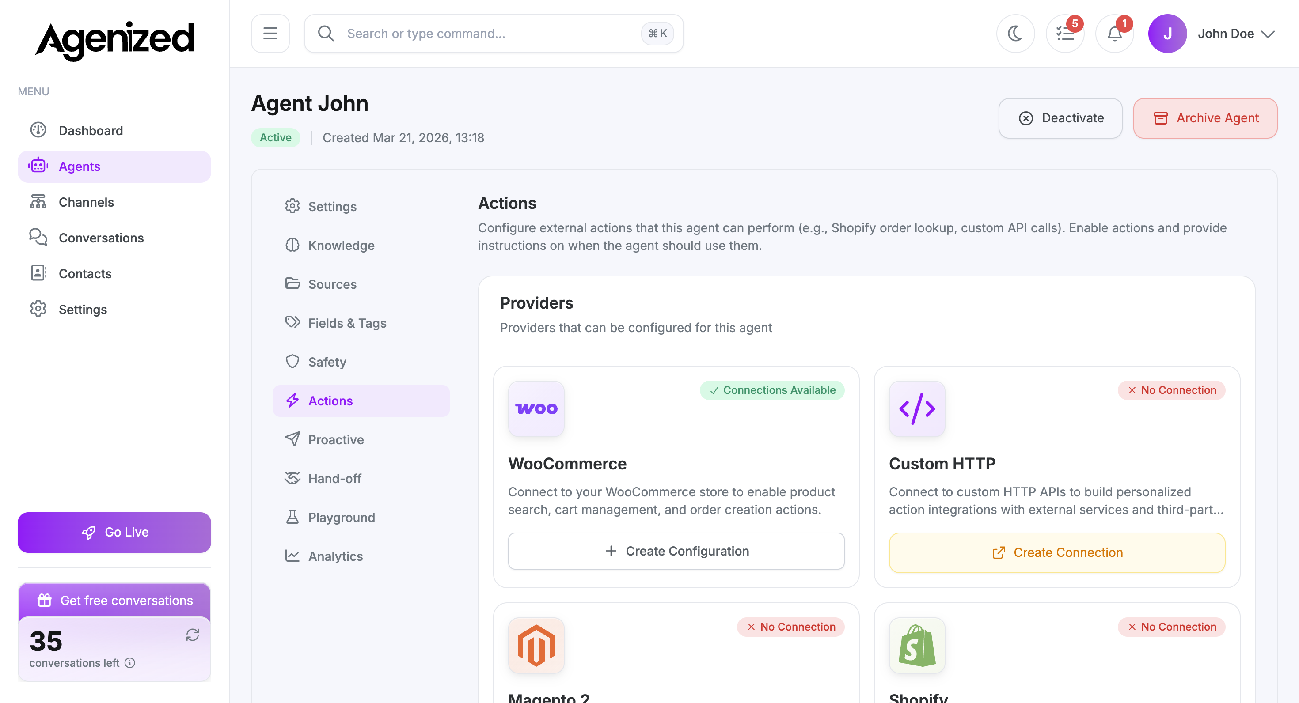This screenshot has height=703, width=1299.
Task: Click the Go Live button
Action: tap(114, 532)
